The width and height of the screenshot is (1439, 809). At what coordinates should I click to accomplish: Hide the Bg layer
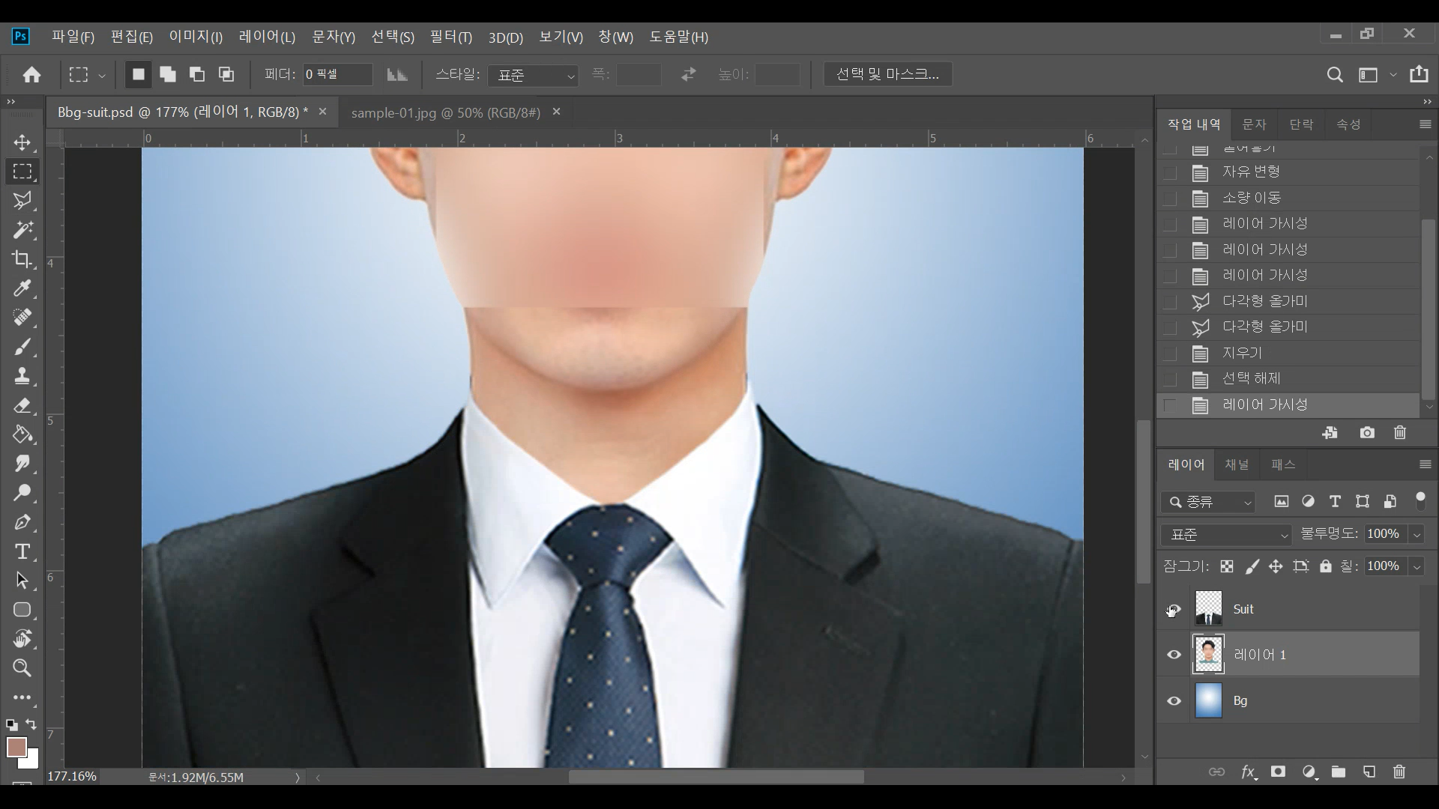click(1174, 701)
